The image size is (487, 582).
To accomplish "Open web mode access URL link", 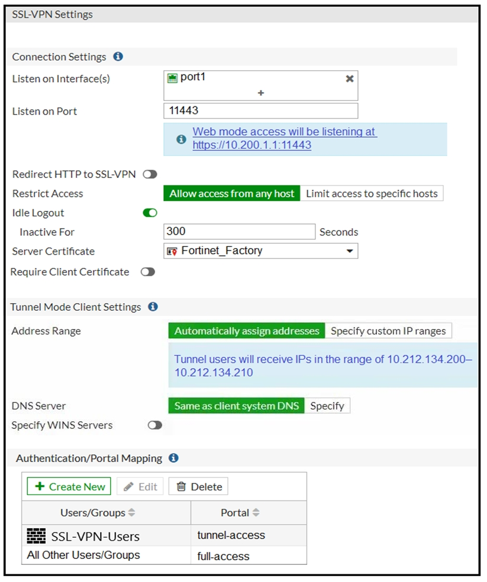I will click(285, 138).
